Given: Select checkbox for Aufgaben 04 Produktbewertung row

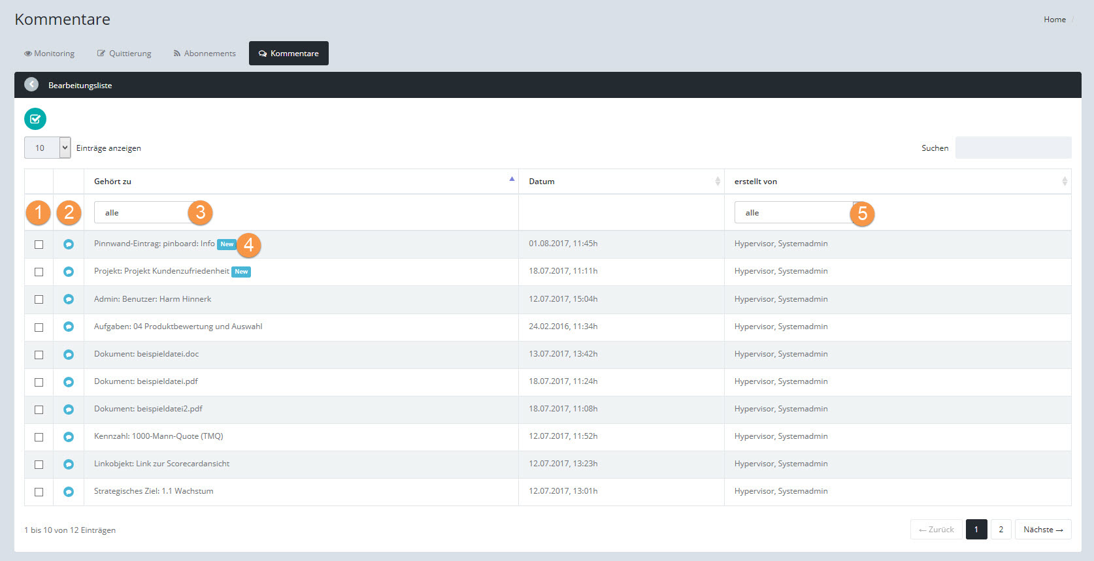Looking at the screenshot, I should [39, 327].
